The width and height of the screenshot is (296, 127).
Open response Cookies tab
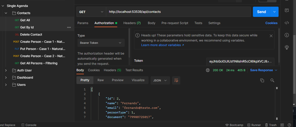(x=94, y=70)
